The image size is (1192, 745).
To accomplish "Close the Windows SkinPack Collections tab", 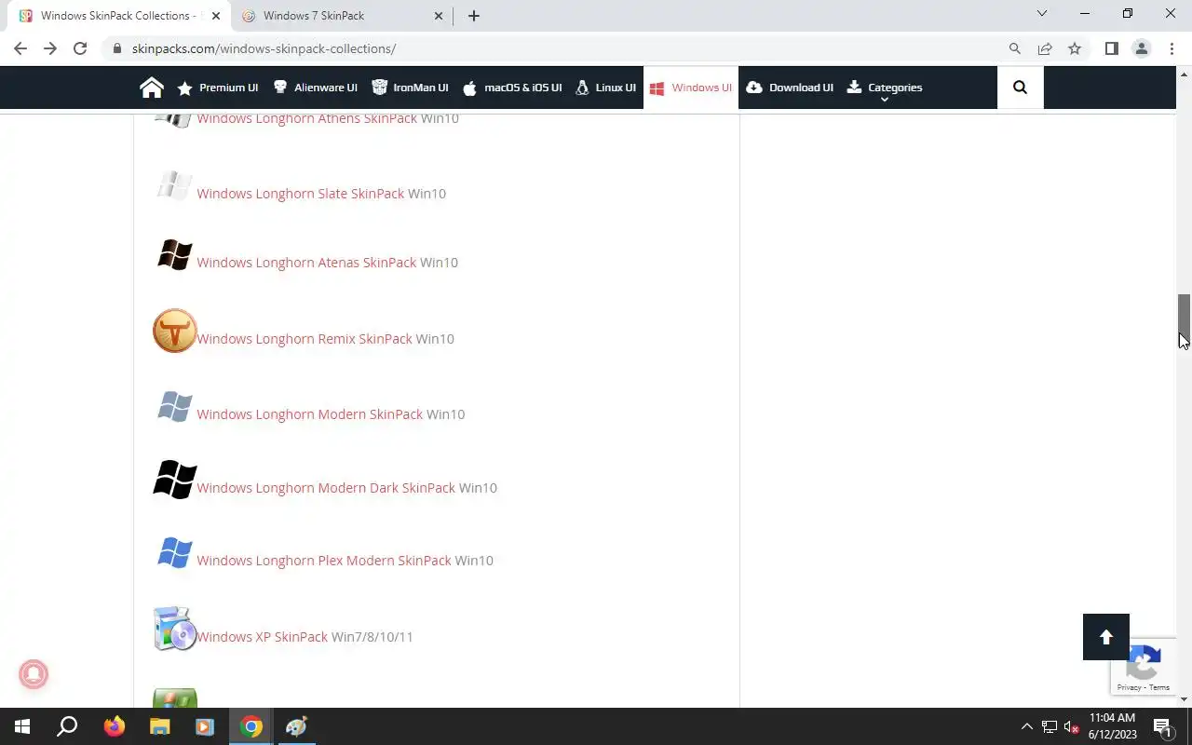I will [216, 16].
